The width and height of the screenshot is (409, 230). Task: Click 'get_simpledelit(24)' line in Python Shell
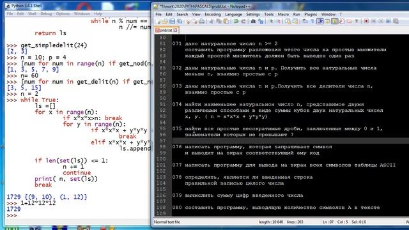54,45
